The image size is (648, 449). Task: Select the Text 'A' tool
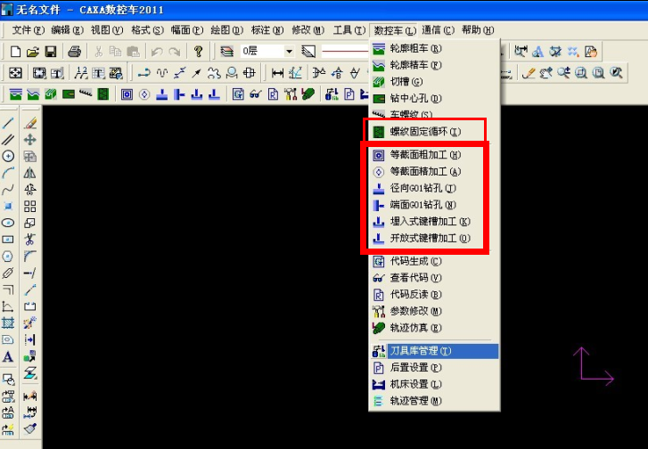pos(8,356)
